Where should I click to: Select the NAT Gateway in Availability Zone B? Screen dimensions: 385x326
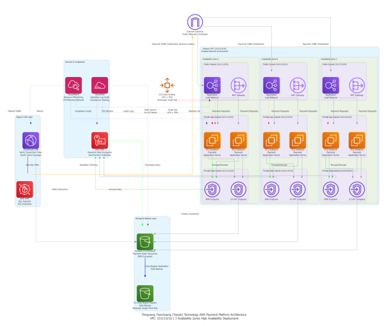tap(298, 85)
